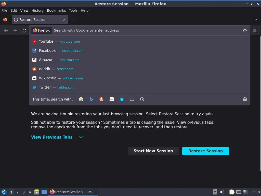Click the Firefox View icon in the tab strip
261x196 pixels.
[5, 20]
